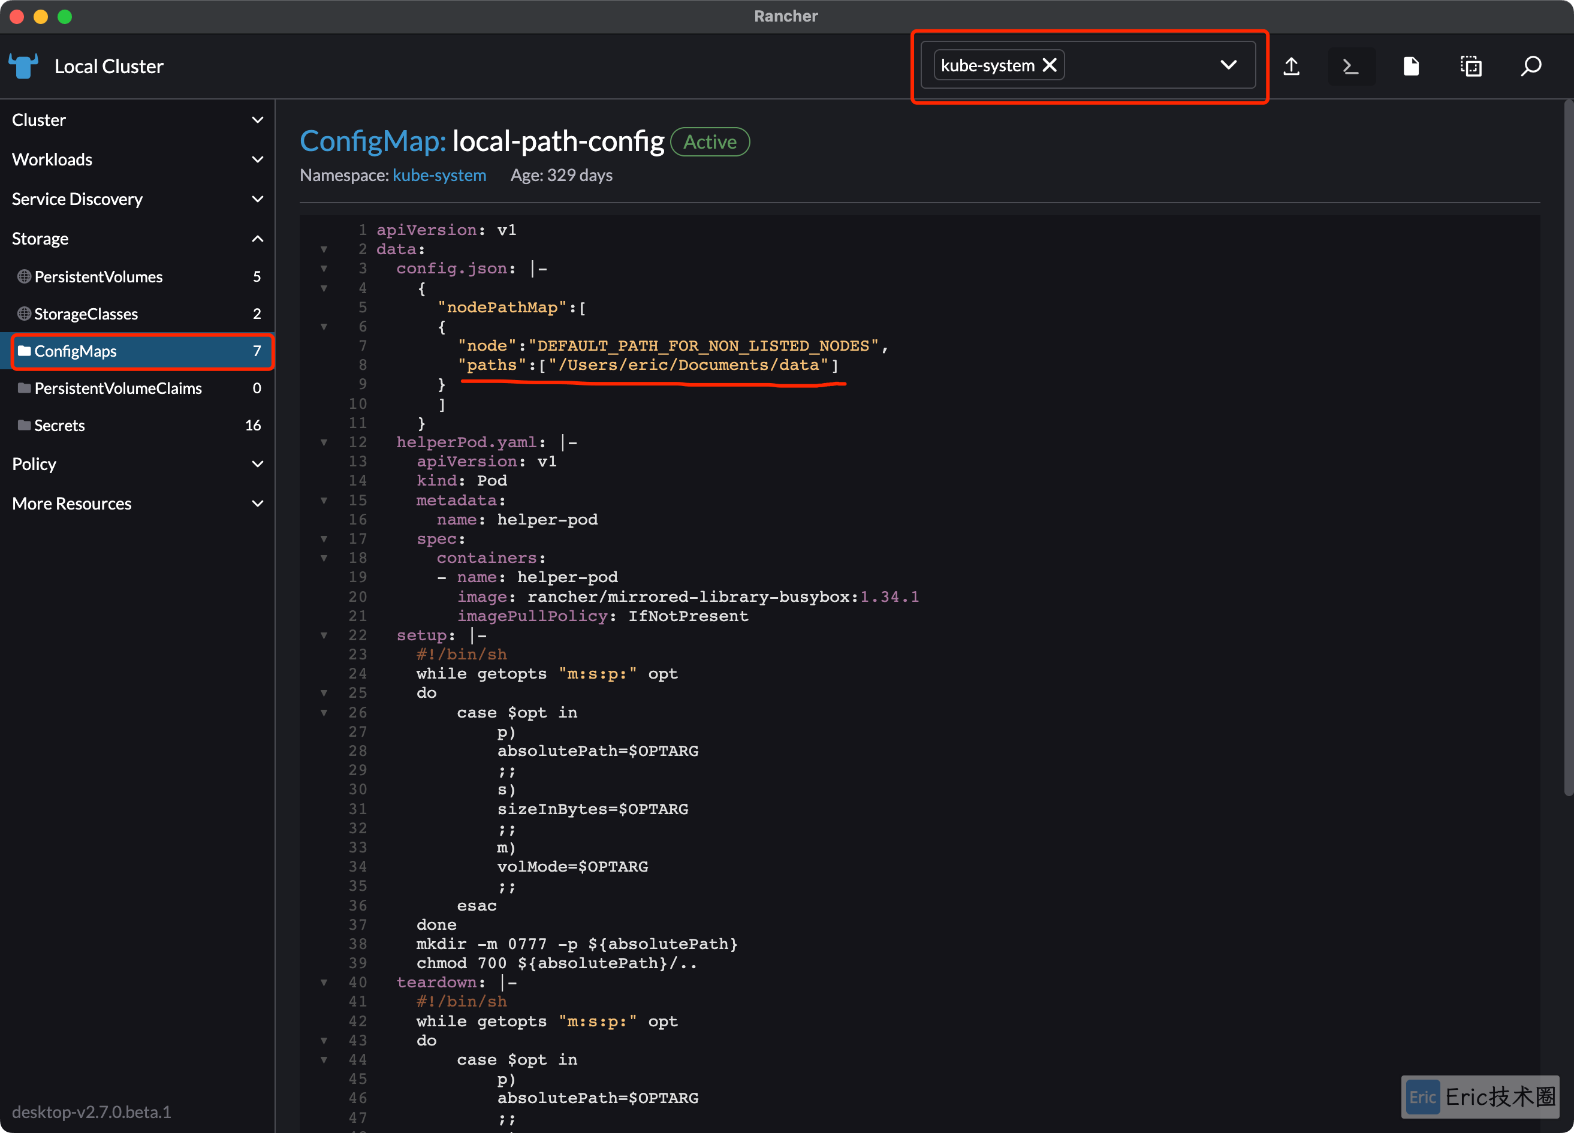Collapse the data: fold arrow on line 2
The width and height of the screenshot is (1574, 1133).
pyautogui.click(x=324, y=249)
